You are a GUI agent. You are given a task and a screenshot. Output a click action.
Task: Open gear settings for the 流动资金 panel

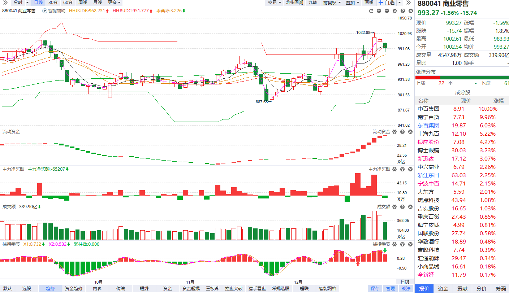pyautogui.click(x=394, y=132)
